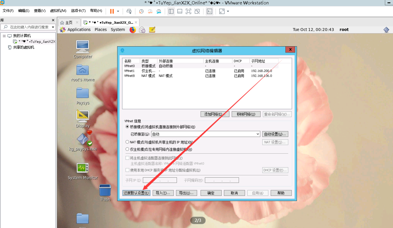Select host-only mode radio button
393x228 pixels.
127,149
